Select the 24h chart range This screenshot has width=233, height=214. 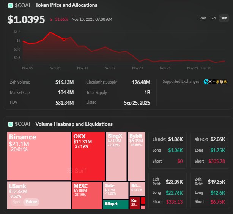point(203,18)
